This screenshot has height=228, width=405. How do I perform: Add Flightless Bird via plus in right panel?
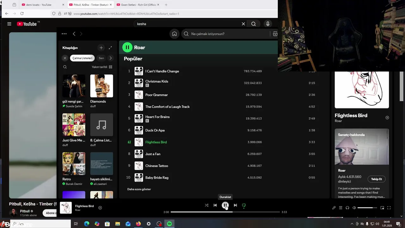(x=387, y=117)
